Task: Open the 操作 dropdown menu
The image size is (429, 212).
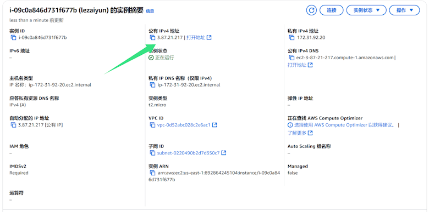Action: 404,10
